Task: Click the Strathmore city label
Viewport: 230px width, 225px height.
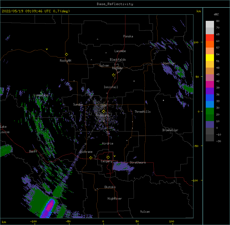Action: pos(138,162)
